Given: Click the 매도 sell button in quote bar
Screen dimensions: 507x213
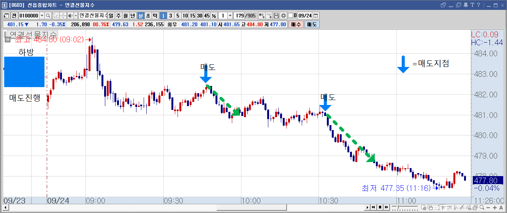Looking at the screenshot, I should [312, 24].
